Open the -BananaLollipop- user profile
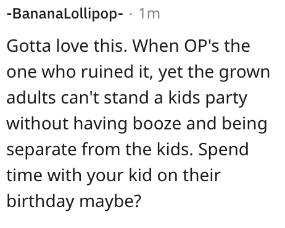 65,14
